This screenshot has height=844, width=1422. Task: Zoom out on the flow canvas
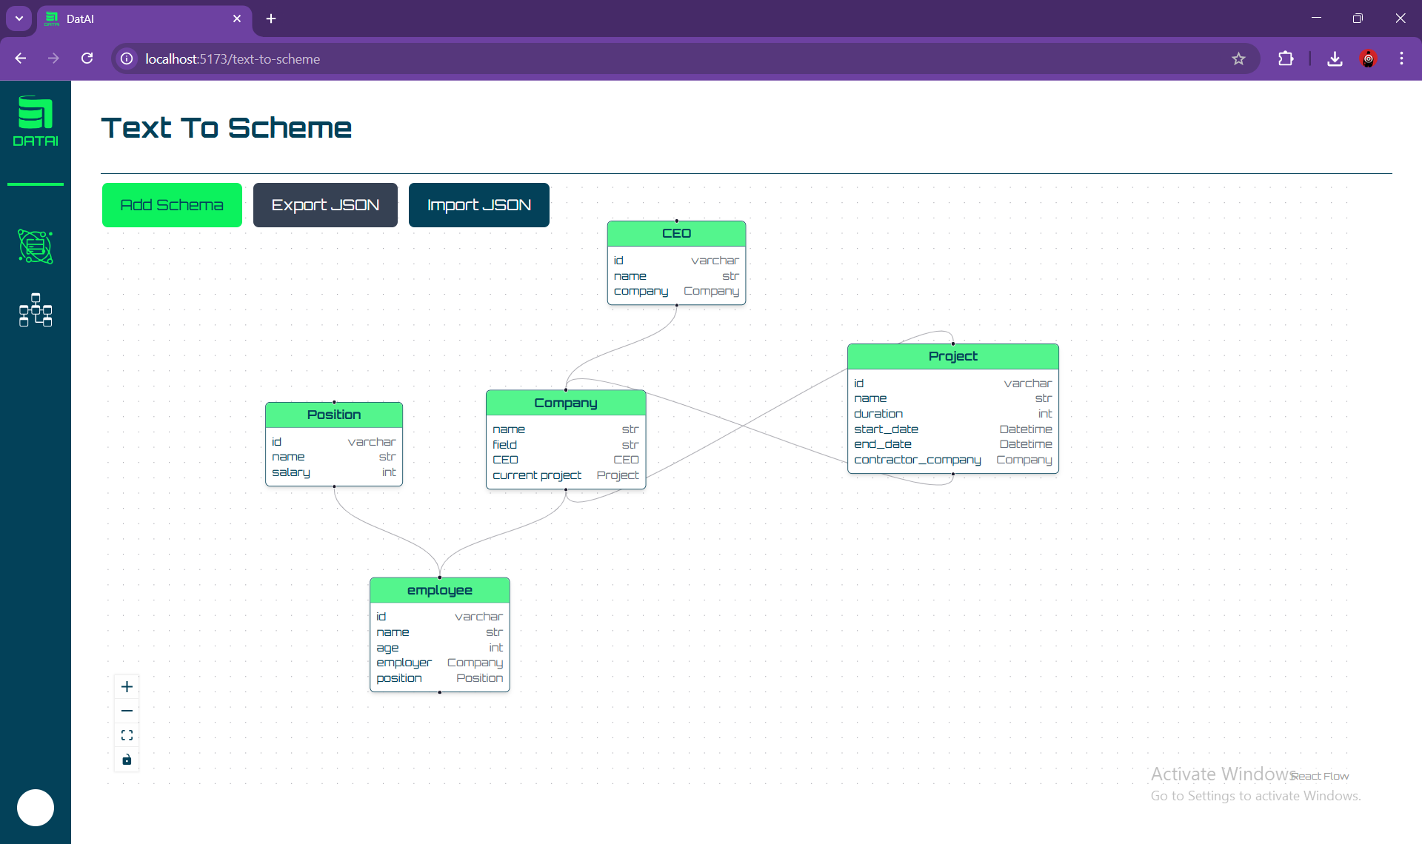(127, 711)
